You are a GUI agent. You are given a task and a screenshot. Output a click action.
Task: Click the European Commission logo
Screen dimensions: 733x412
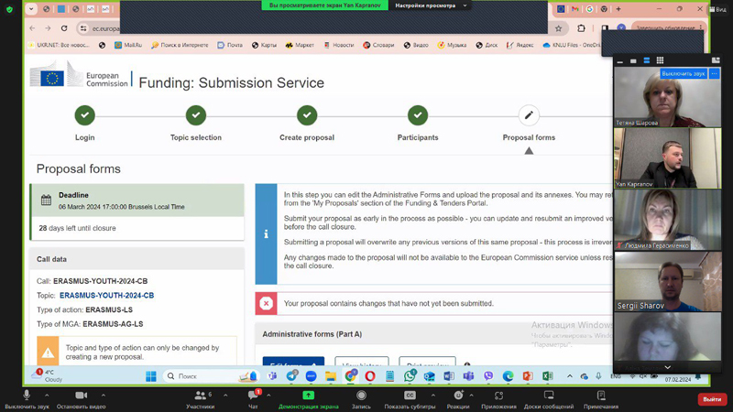coord(79,75)
